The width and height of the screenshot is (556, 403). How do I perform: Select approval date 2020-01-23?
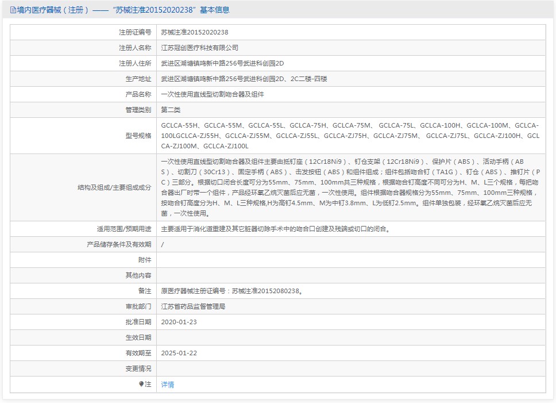coord(179,322)
